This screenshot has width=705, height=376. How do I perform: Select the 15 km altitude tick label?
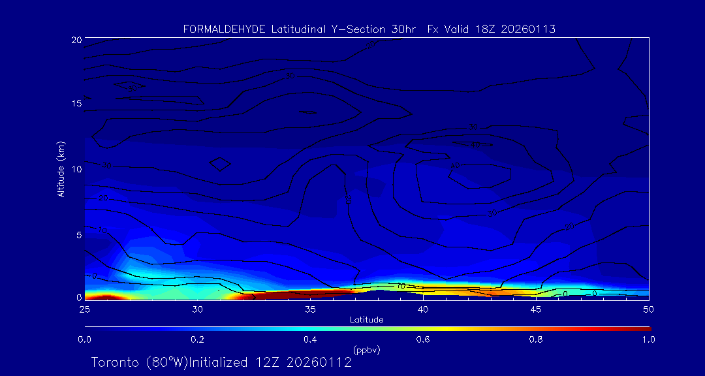tap(75, 104)
